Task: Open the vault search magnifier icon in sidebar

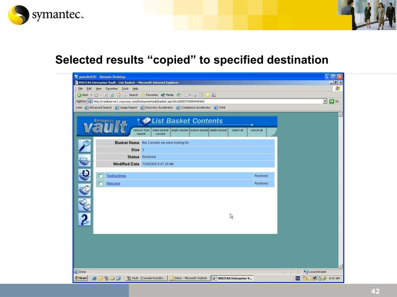Action: 85,146
